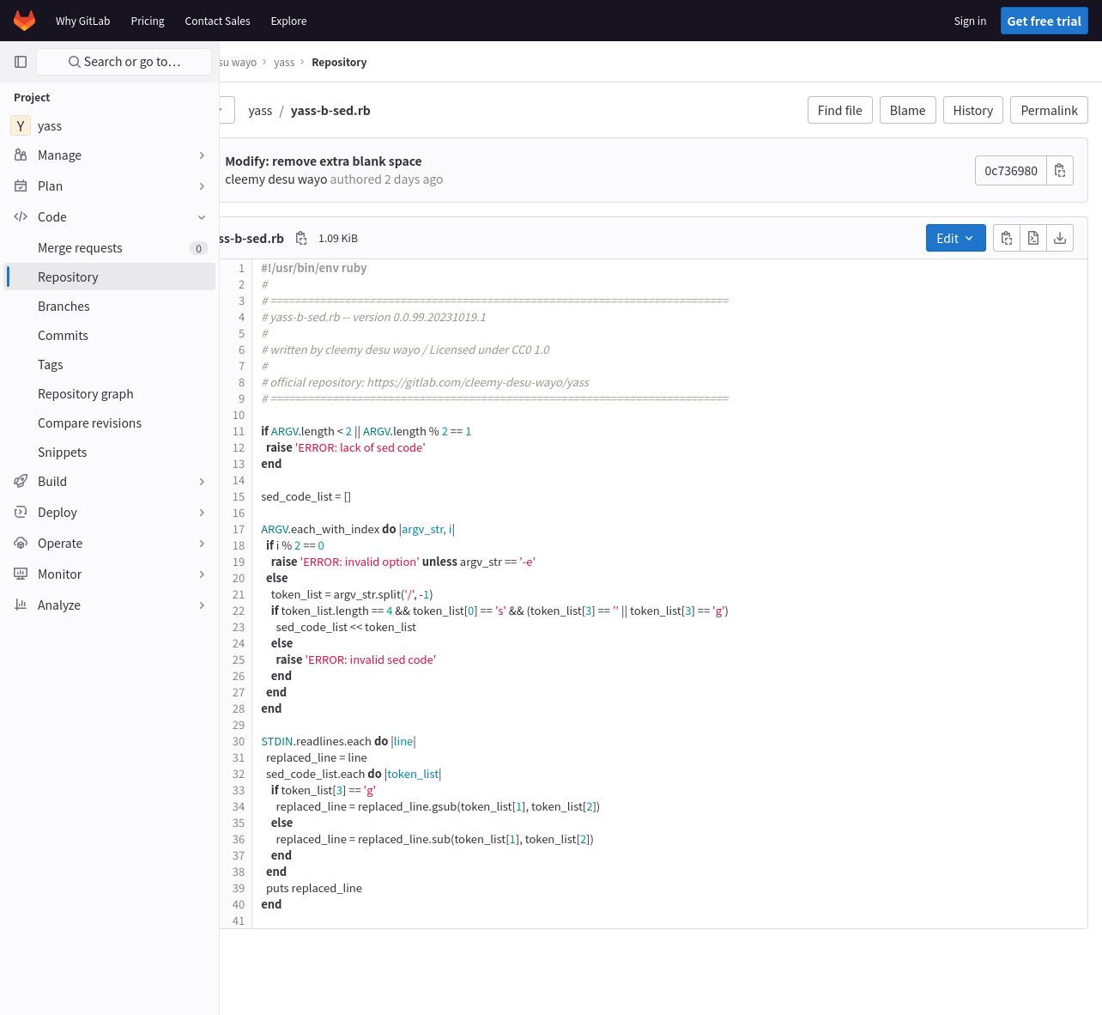Click the Plan calendar icon

click(21, 185)
